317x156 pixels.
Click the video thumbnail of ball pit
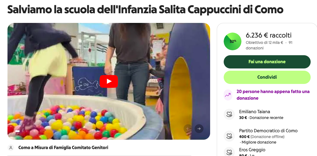point(109,81)
